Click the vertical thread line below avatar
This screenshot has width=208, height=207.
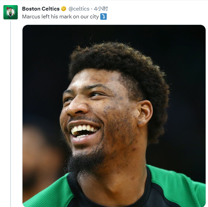11,112
